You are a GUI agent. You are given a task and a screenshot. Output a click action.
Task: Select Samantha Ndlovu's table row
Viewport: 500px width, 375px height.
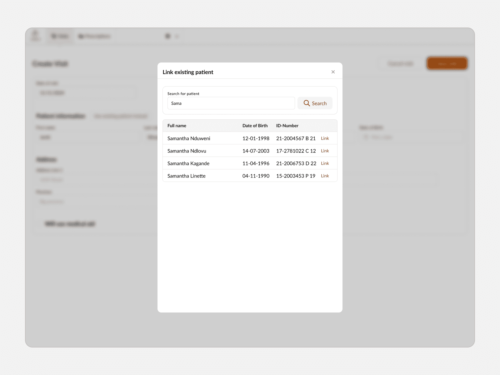point(219,151)
